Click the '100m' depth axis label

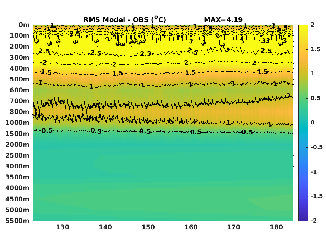pyautogui.click(x=19, y=35)
